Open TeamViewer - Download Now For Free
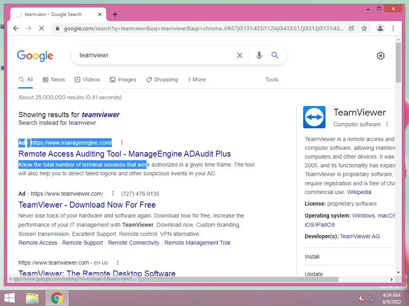 pyautogui.click(x=87, y=205)
